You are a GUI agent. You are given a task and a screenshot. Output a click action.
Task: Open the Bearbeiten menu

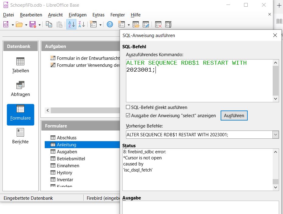[x=31, y=15]
